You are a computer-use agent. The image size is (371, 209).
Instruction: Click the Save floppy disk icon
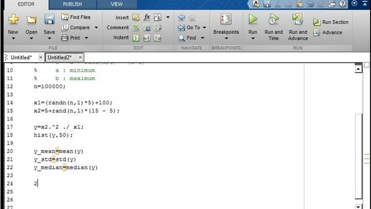[x=49, y=19]
